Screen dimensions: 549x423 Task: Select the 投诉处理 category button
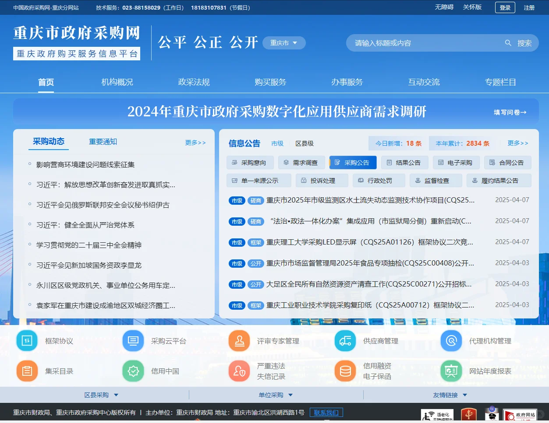tap(322, 181)
